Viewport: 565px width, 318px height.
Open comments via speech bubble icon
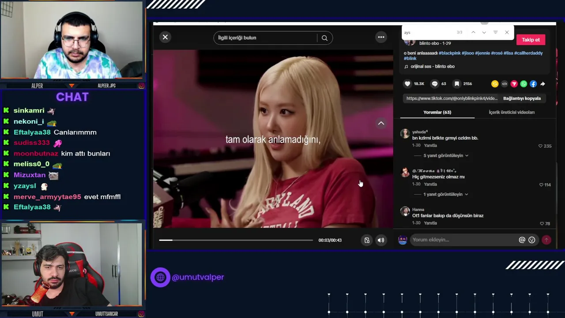pos(435,84)
